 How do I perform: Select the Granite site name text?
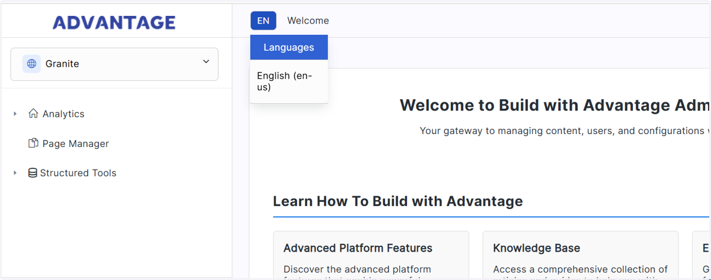[62, 64]
